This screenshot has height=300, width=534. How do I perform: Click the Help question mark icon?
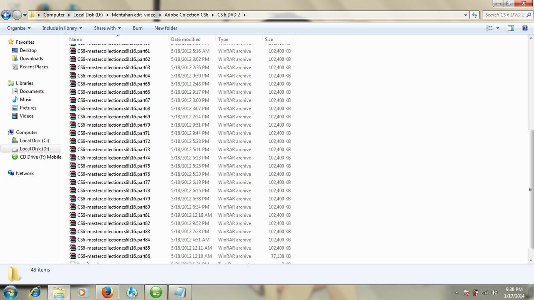click(525, 28)
